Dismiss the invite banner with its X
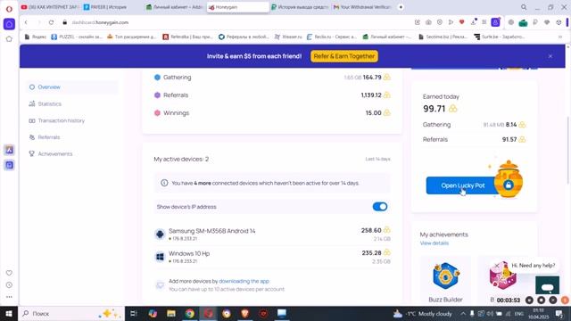Image resolution: width=571 pixels, height=321 pixels. (550, 56)
